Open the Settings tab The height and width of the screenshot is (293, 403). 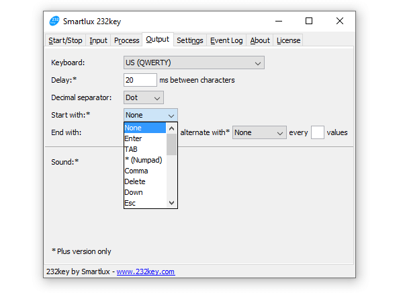190,40
